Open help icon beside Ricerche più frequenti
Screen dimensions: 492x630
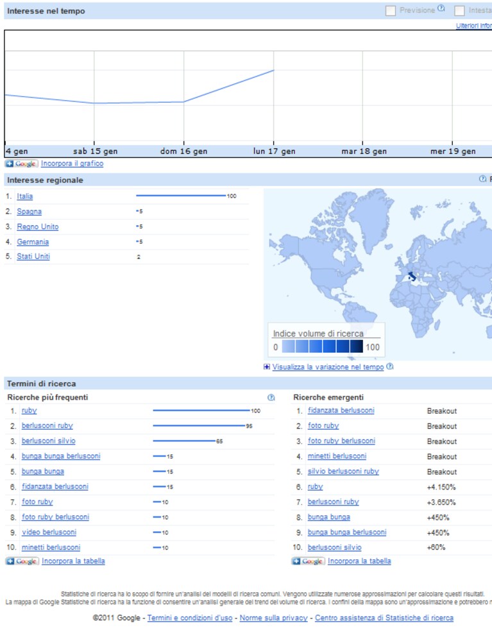point(271,397)
